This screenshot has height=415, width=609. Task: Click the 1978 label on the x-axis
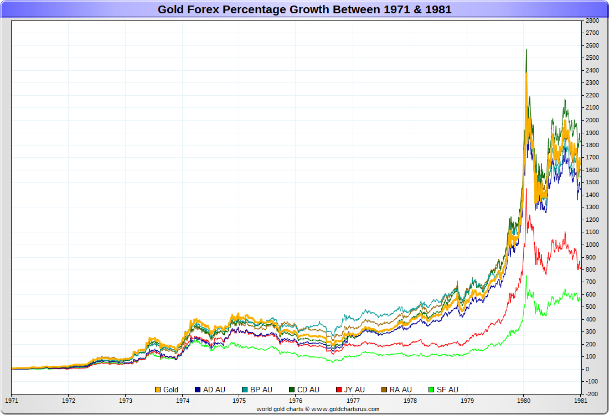(410, 400)
